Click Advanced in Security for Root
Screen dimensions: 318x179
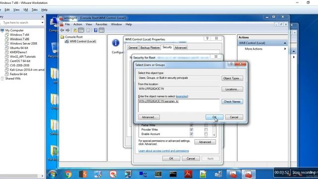click(205, 142)
